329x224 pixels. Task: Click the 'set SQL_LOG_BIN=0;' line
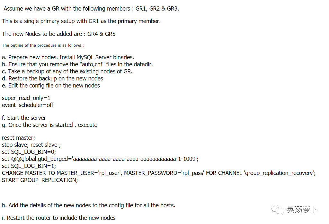(29, 152)
